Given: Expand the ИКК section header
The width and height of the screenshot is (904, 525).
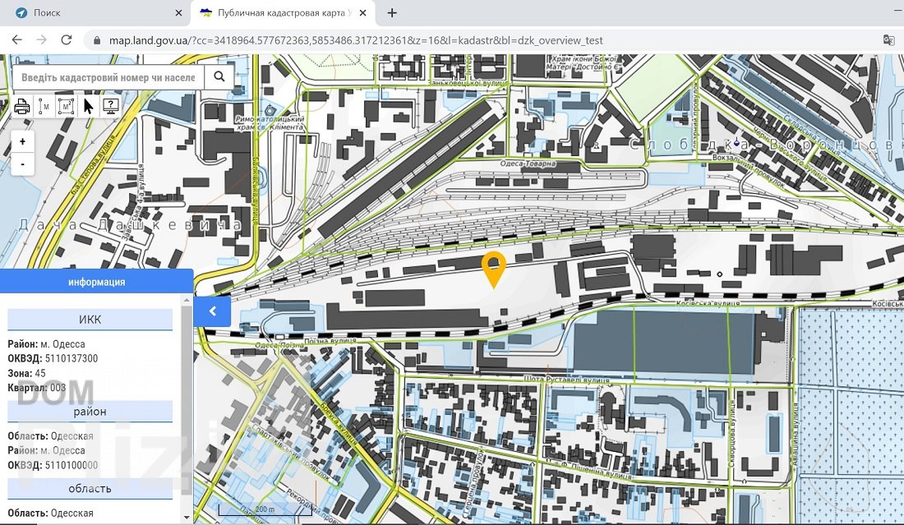Looking at the screenshot, I should coord(90,320).
